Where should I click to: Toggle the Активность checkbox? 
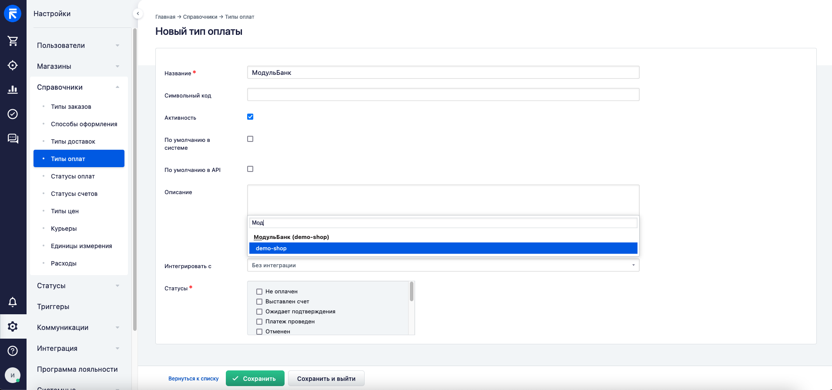point(250,117)
